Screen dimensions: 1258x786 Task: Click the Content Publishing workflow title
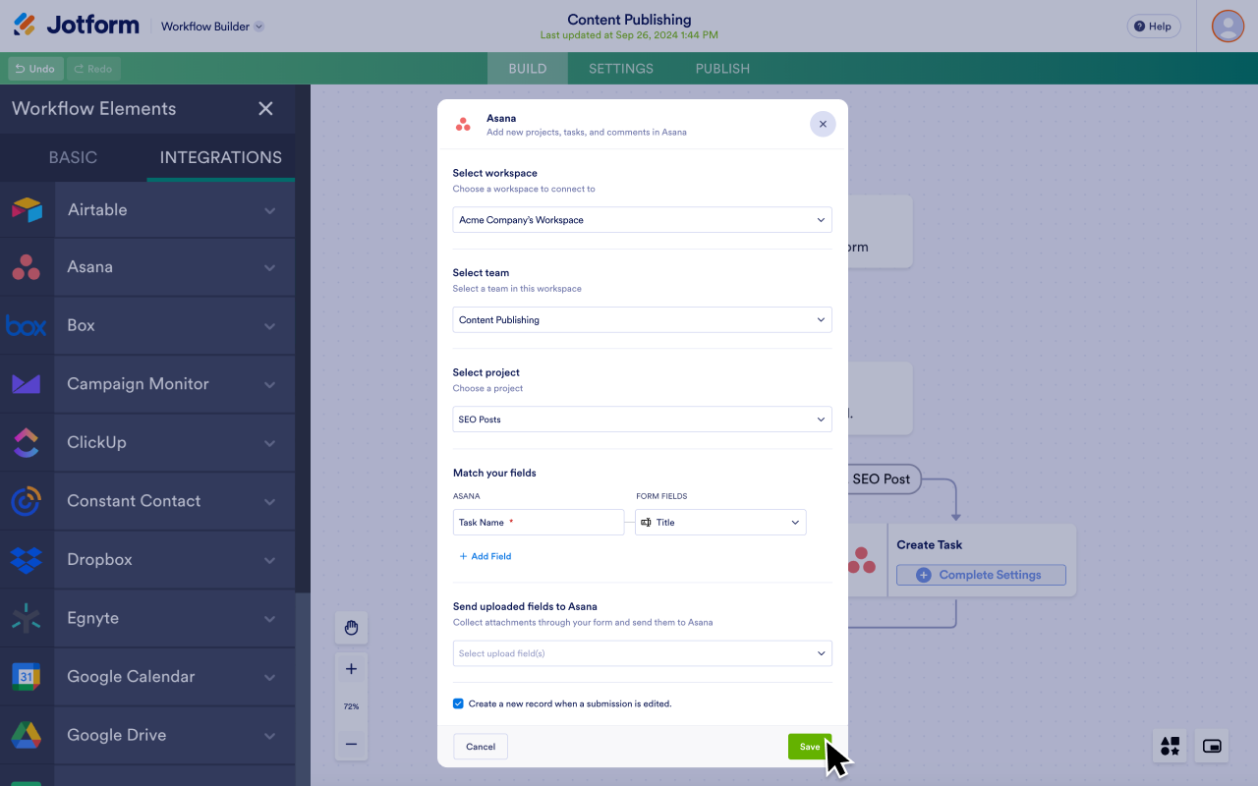click(629, 20)
